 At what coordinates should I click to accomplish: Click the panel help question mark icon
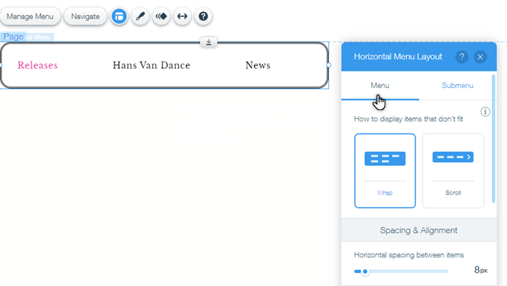coord(462,56)
